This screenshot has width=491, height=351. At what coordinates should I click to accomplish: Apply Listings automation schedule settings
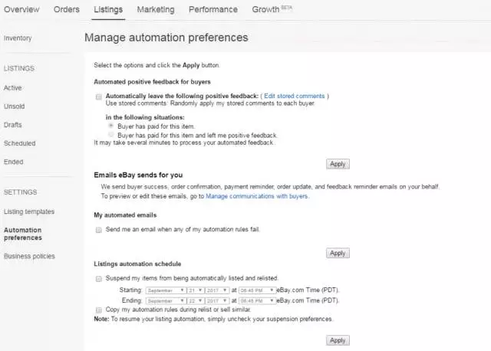(x=338, y=340)
